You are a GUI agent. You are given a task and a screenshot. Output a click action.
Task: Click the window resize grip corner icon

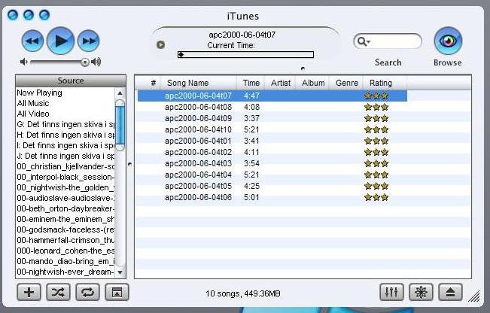pos(474,296)
